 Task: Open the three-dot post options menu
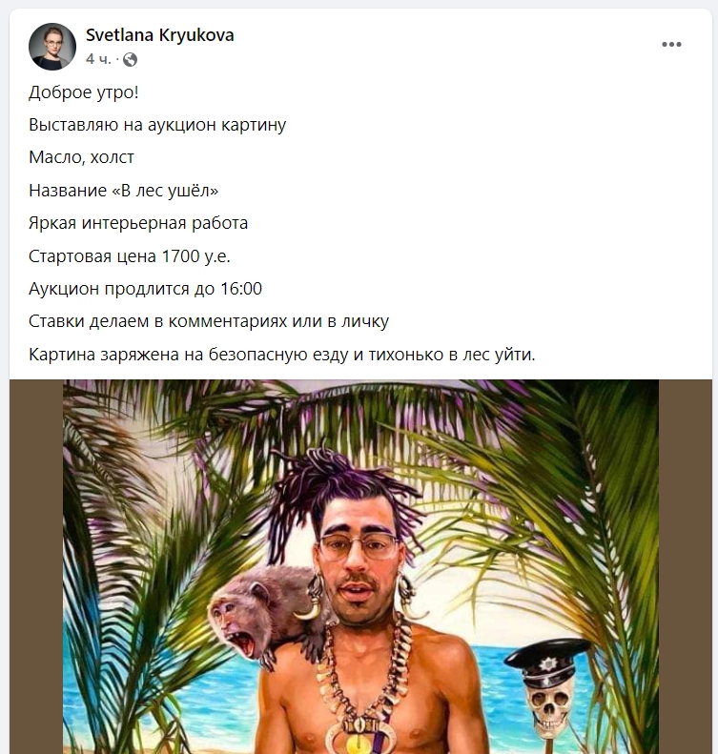tap(671, 44)
